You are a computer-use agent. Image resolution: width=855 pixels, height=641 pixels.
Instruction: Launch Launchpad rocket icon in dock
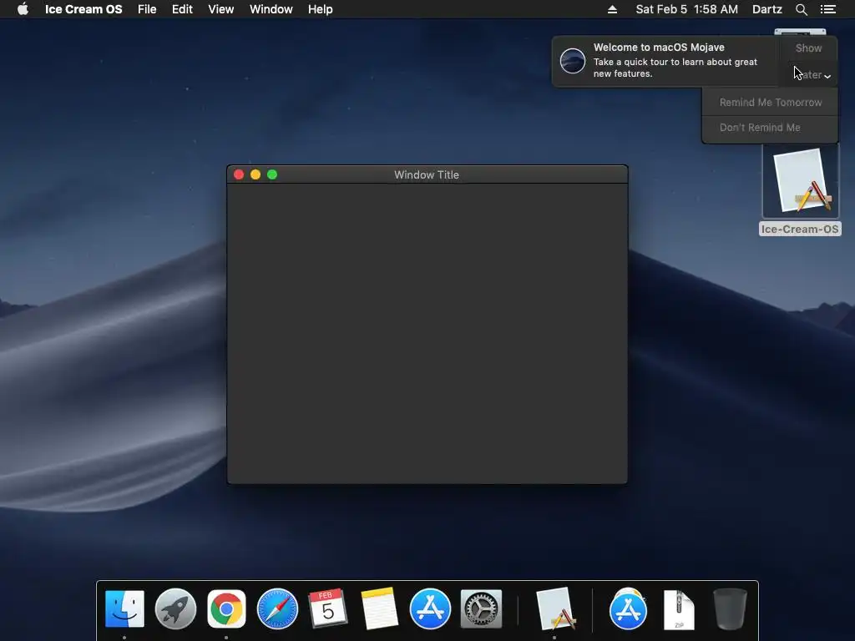pos(175,608)
